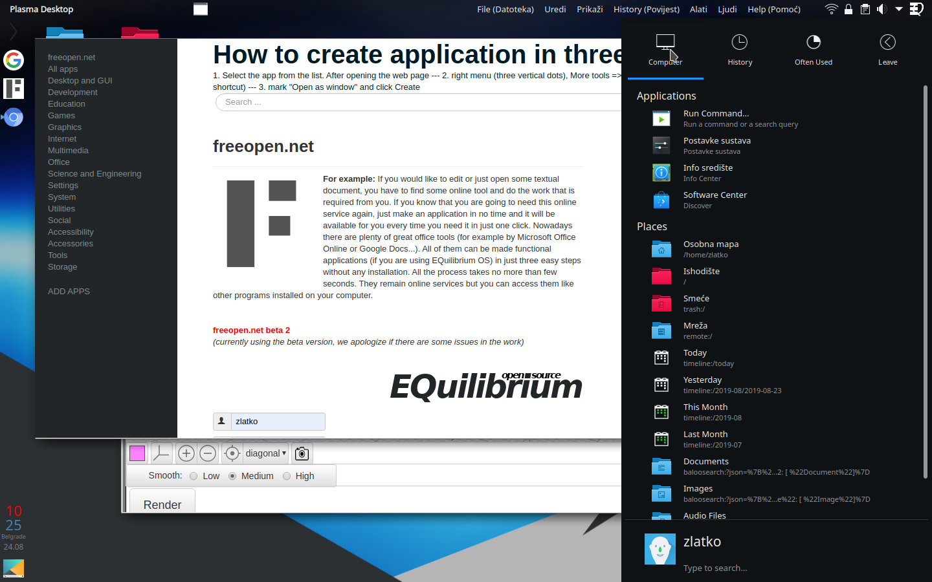Switch to Computer tab in launcher

665,50
